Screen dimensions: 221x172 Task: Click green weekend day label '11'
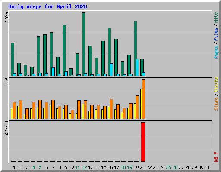pyautogui.click(x=78, y=167)
